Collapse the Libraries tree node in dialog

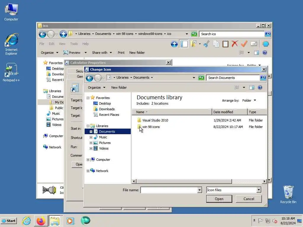coord(88,126)
